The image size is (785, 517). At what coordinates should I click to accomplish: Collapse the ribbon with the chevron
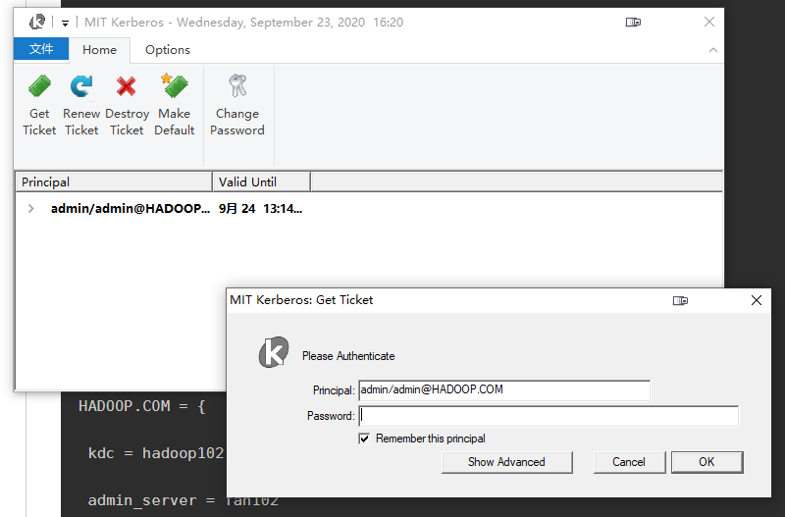point(713,50)
